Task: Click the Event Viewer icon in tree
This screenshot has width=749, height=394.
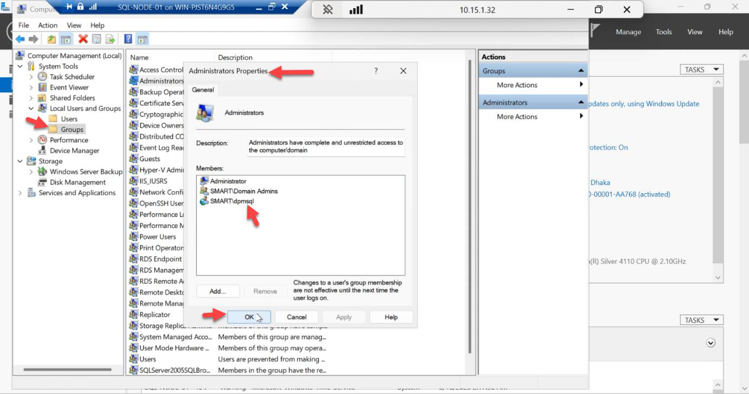Action: (42, 87)
